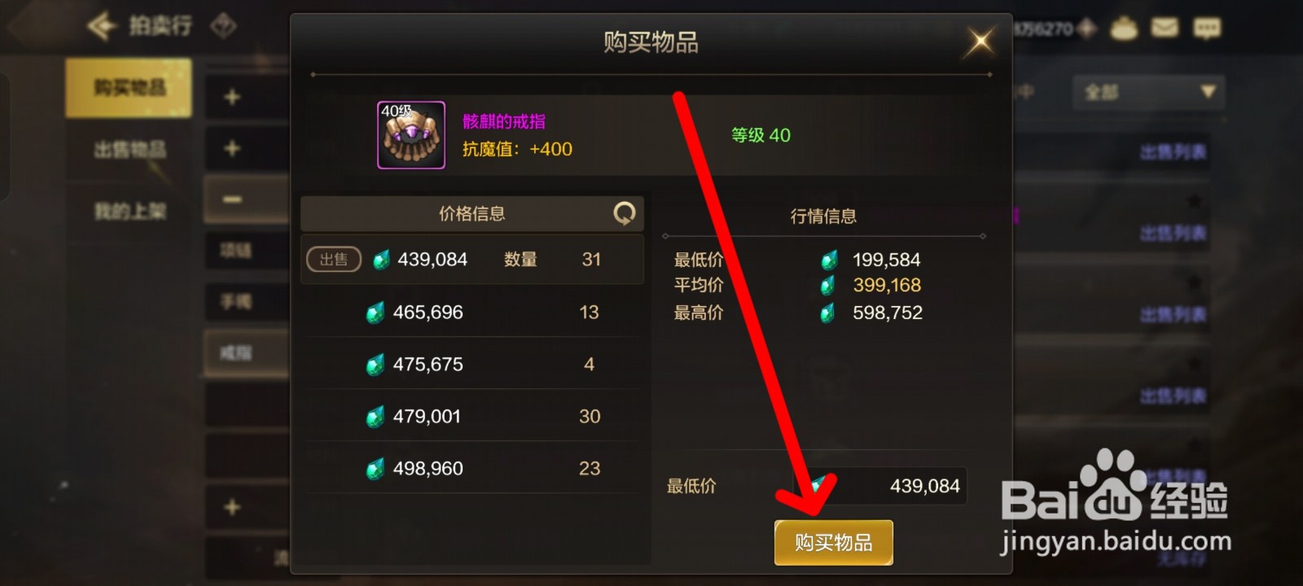Open the 全部 filter dropdown
The height and width of the screenshot is (586, 1303).
1148,92
